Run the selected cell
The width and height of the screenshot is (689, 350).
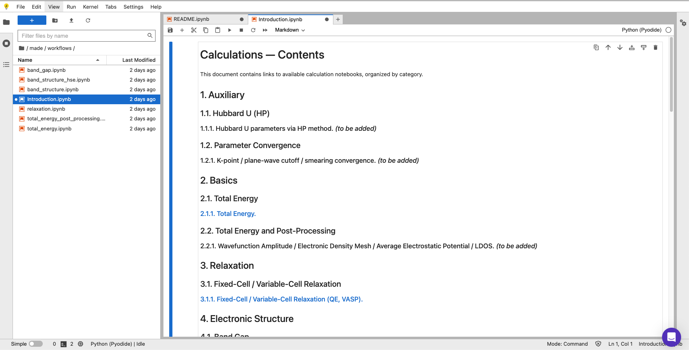230,30
